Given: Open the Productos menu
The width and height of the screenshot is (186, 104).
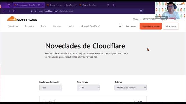Looking at the screenshot, I should point(29,26).
